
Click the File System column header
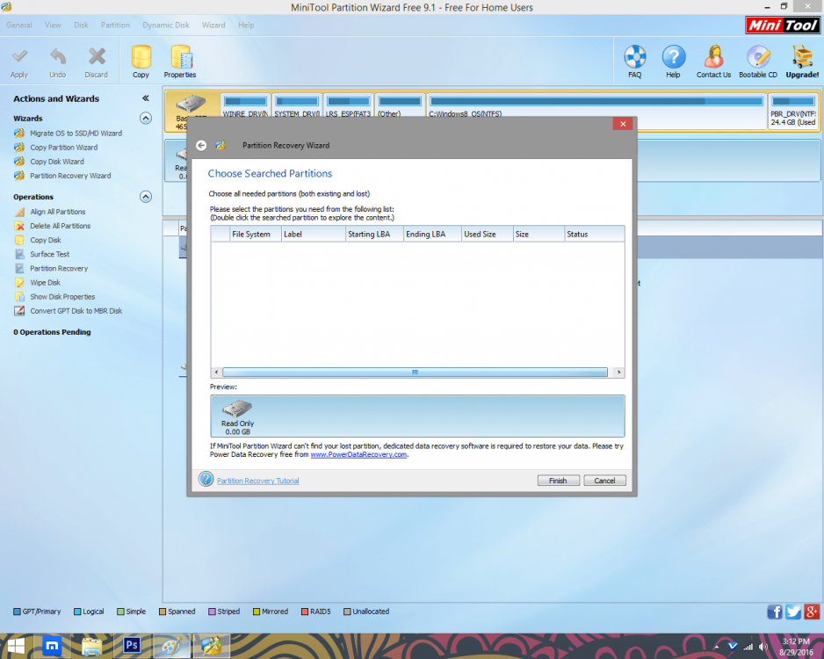click(256, 235)
